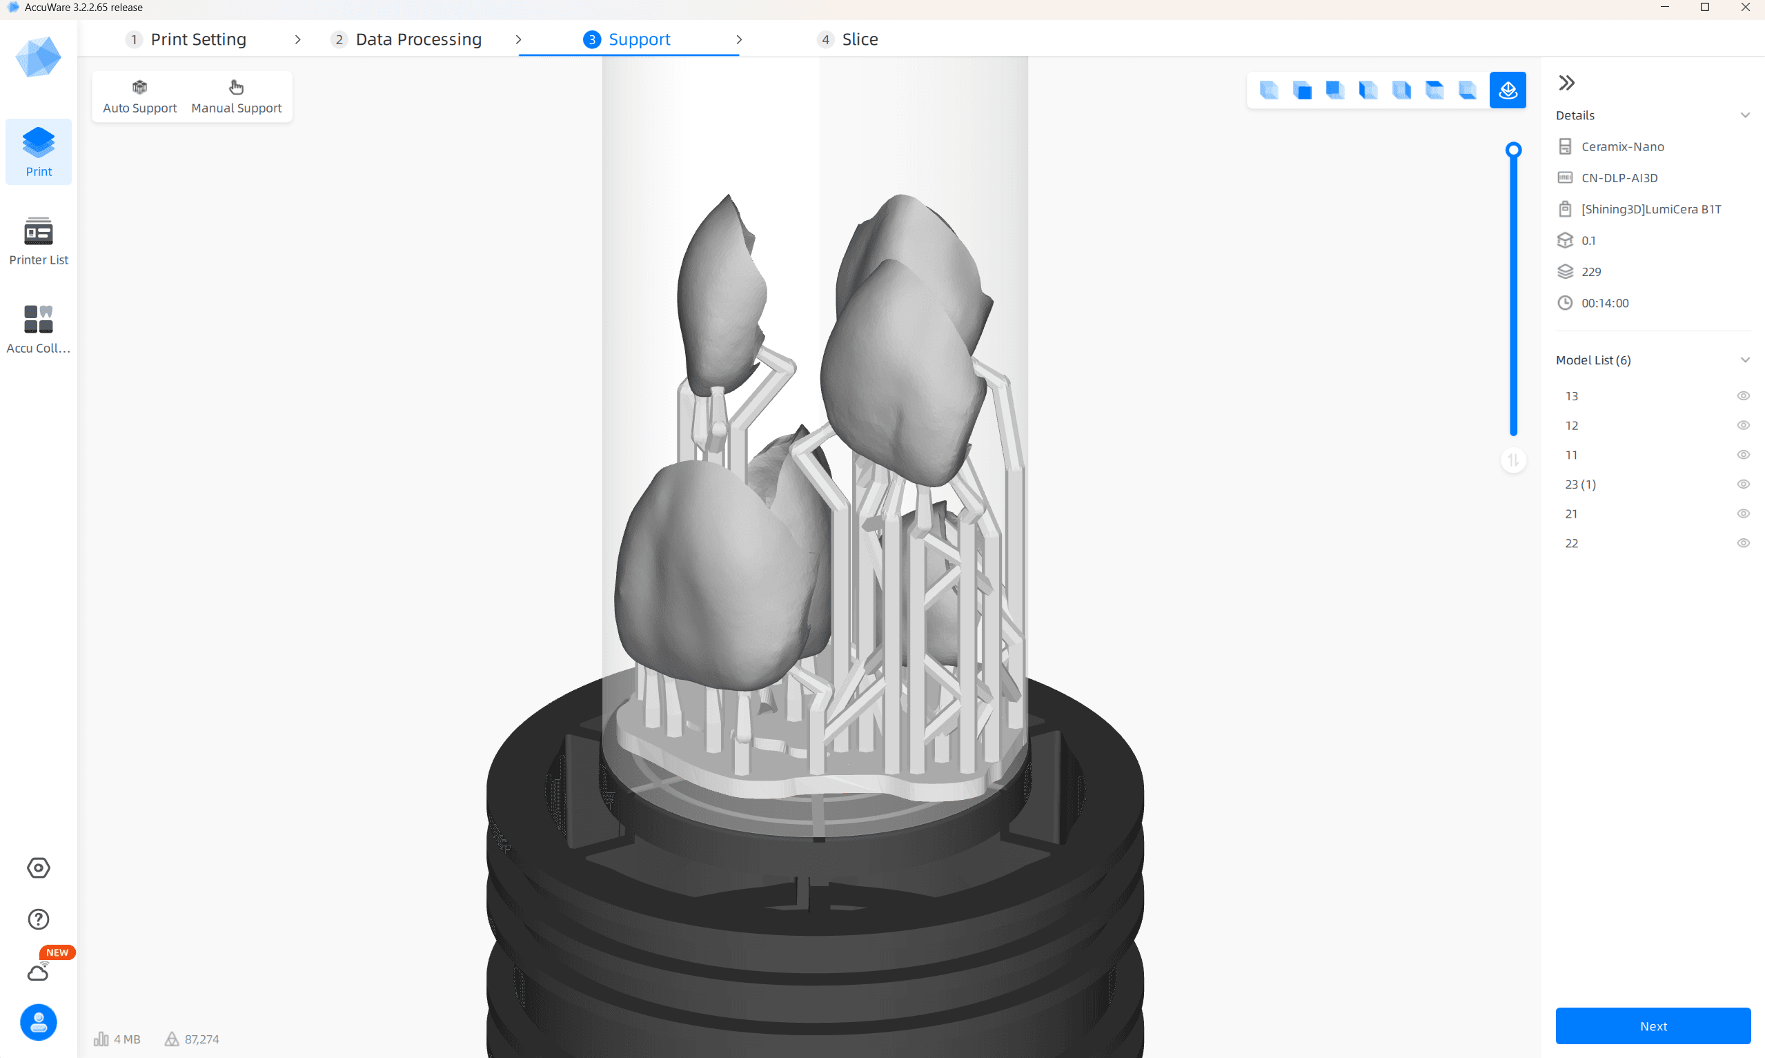Go to the Print Setting step

coord(186,39)
